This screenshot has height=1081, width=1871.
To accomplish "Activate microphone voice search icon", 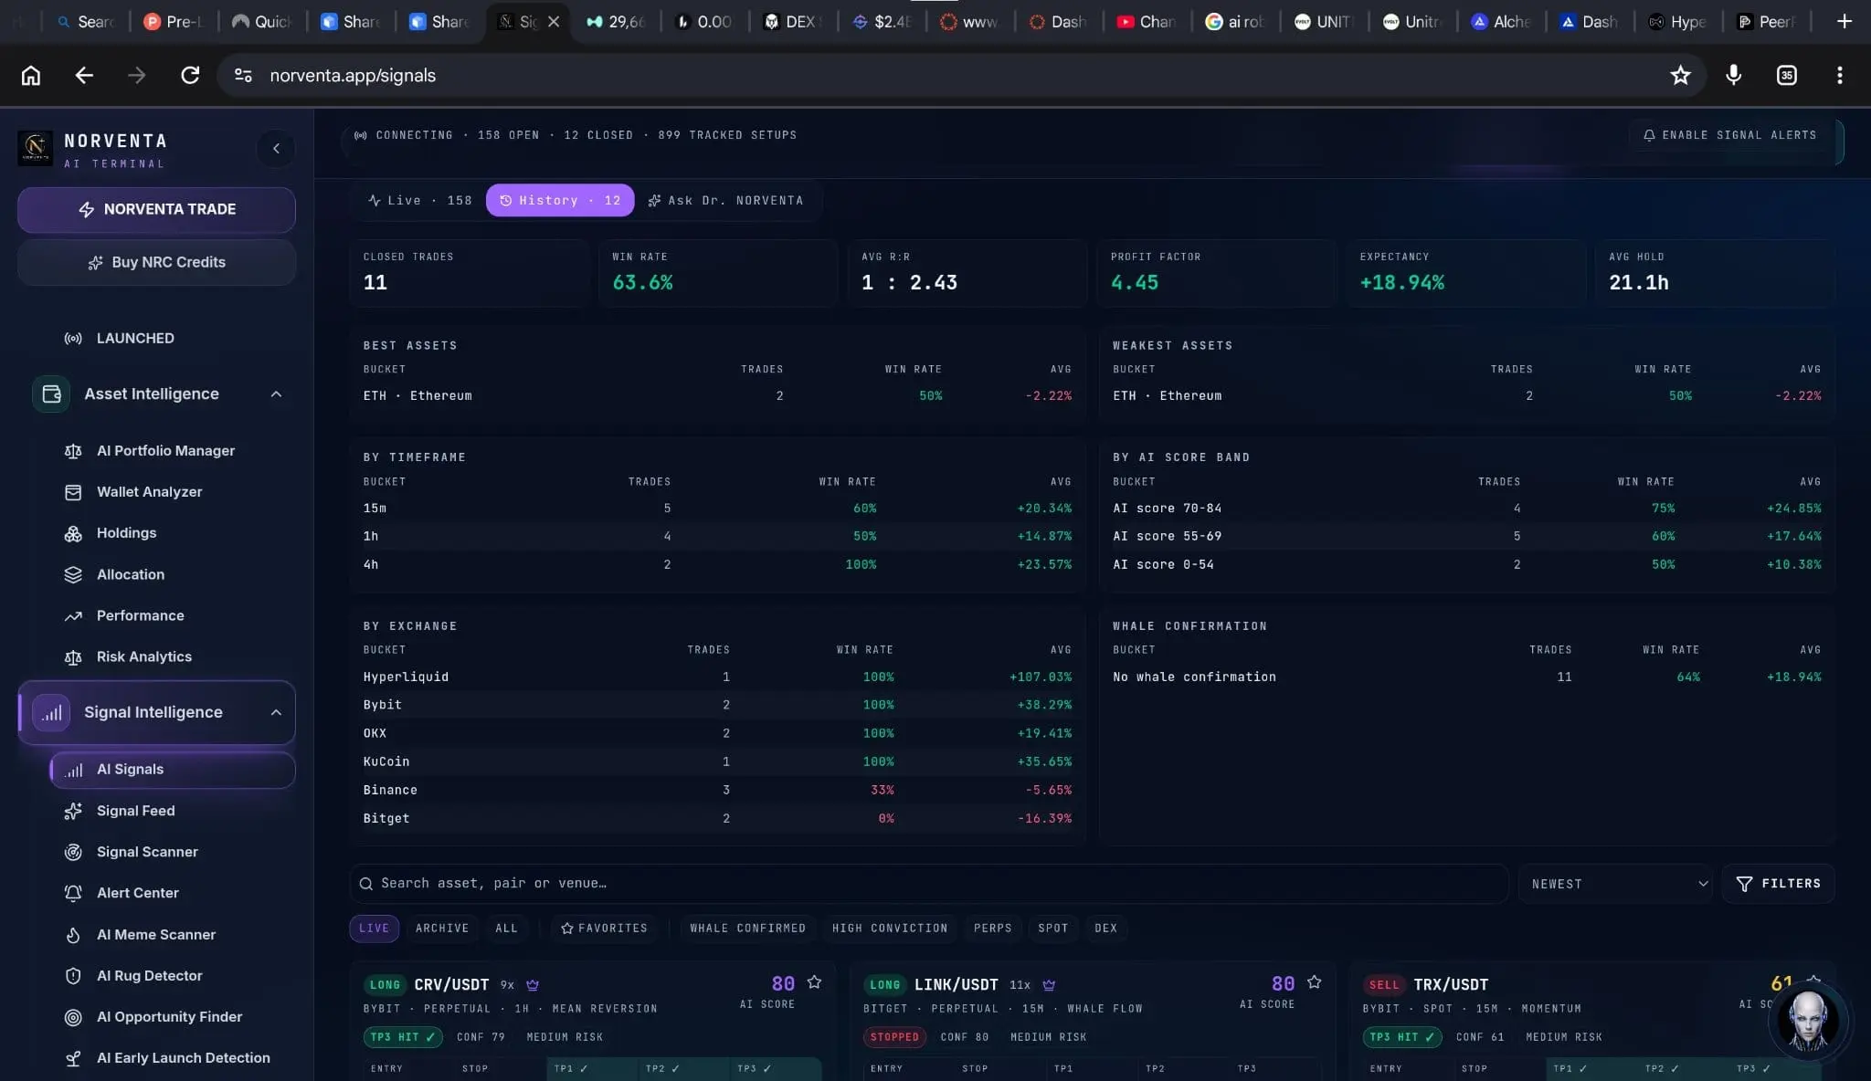I will [1733, 76].
